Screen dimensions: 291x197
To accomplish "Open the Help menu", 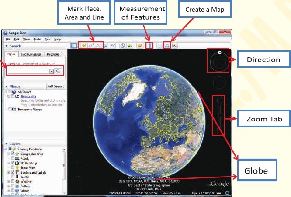I will pyautogui.click(x=57, y=40).
